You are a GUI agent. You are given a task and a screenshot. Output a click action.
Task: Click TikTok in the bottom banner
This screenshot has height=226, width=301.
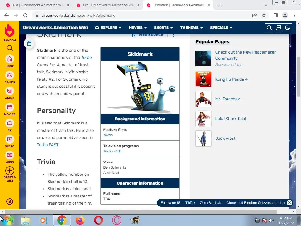click(190, 203)
